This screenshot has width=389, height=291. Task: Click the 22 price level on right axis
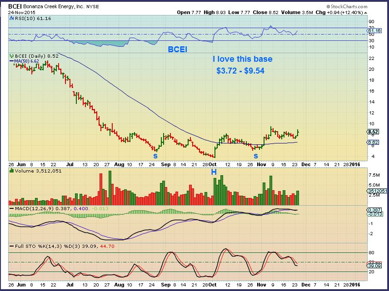371,58
